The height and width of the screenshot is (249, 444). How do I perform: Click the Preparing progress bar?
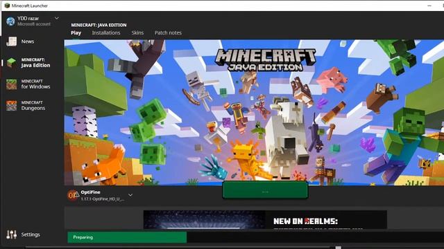pos(256,237)
